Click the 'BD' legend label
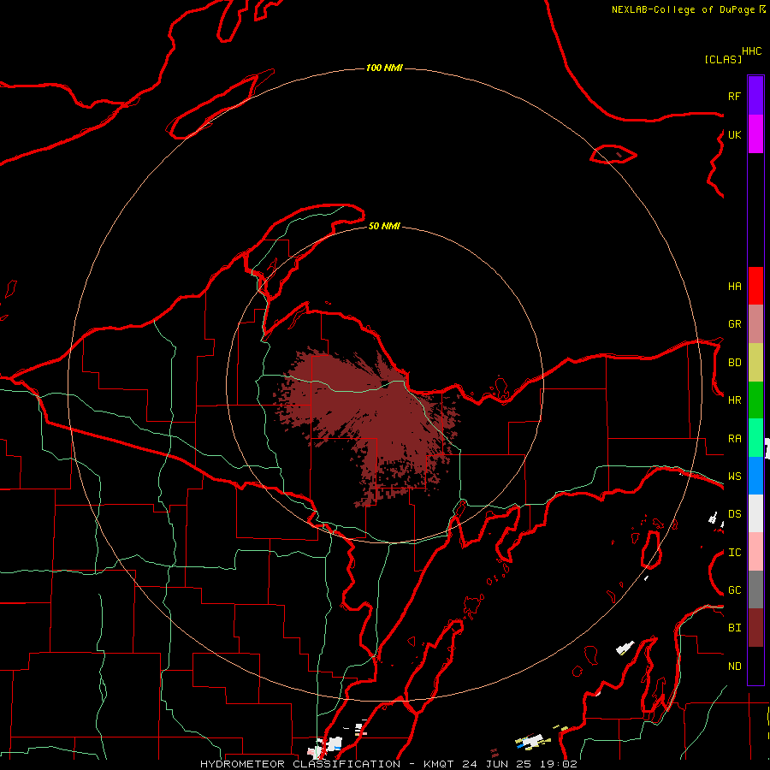The width and height of the screenshot is (770, 770). coord(735,363)
